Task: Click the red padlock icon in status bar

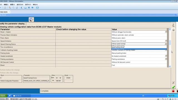Action: pyautogui.click(x=173, y=91)
